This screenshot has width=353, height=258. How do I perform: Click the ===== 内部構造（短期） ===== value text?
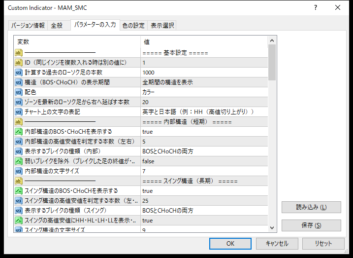(x=187, y=122)
